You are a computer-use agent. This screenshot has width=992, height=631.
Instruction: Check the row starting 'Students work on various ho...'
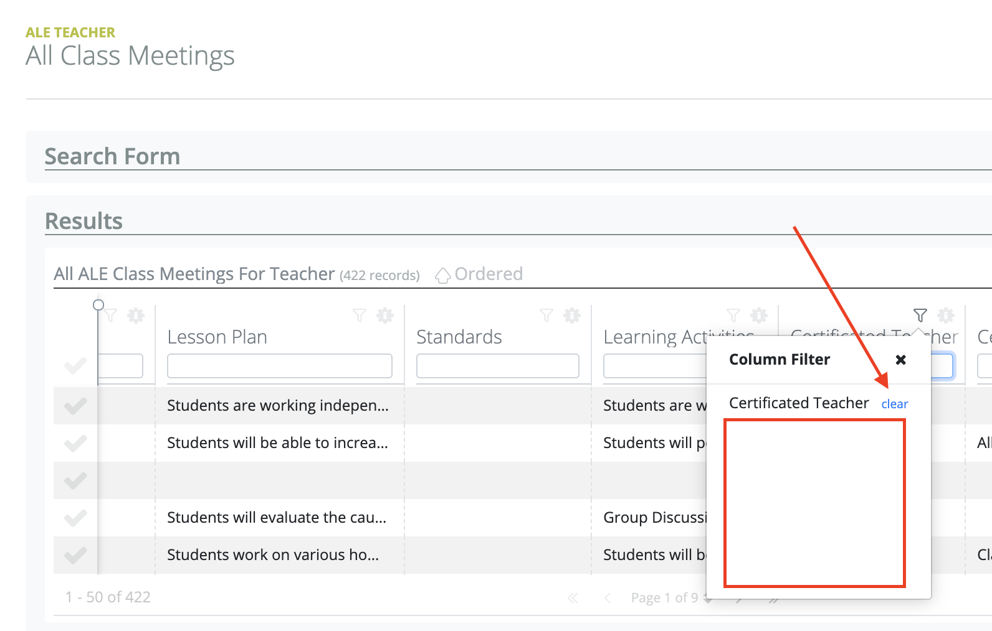[x=75, y=555]
